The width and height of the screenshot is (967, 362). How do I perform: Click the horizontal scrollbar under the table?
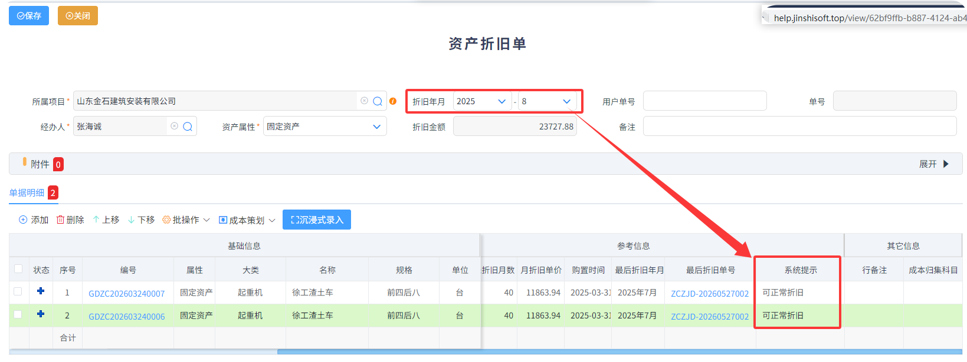coord(619,352)
